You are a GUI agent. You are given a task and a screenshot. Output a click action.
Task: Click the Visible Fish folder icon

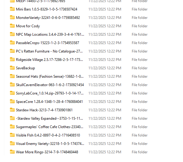pos(12,135)
